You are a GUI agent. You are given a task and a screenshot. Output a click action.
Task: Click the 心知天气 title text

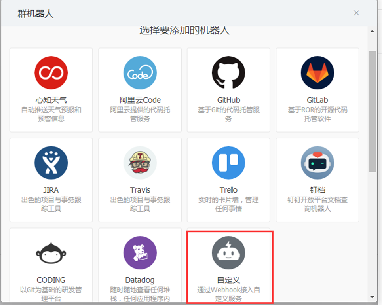(51, 100)
